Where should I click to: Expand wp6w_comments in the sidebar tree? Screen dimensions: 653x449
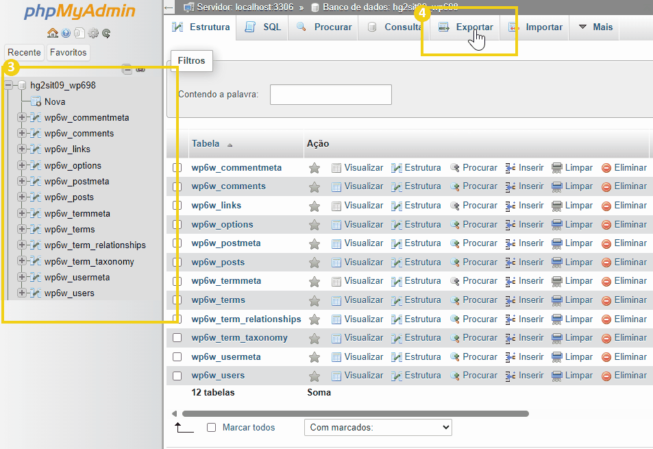click(x=22, y=133)
